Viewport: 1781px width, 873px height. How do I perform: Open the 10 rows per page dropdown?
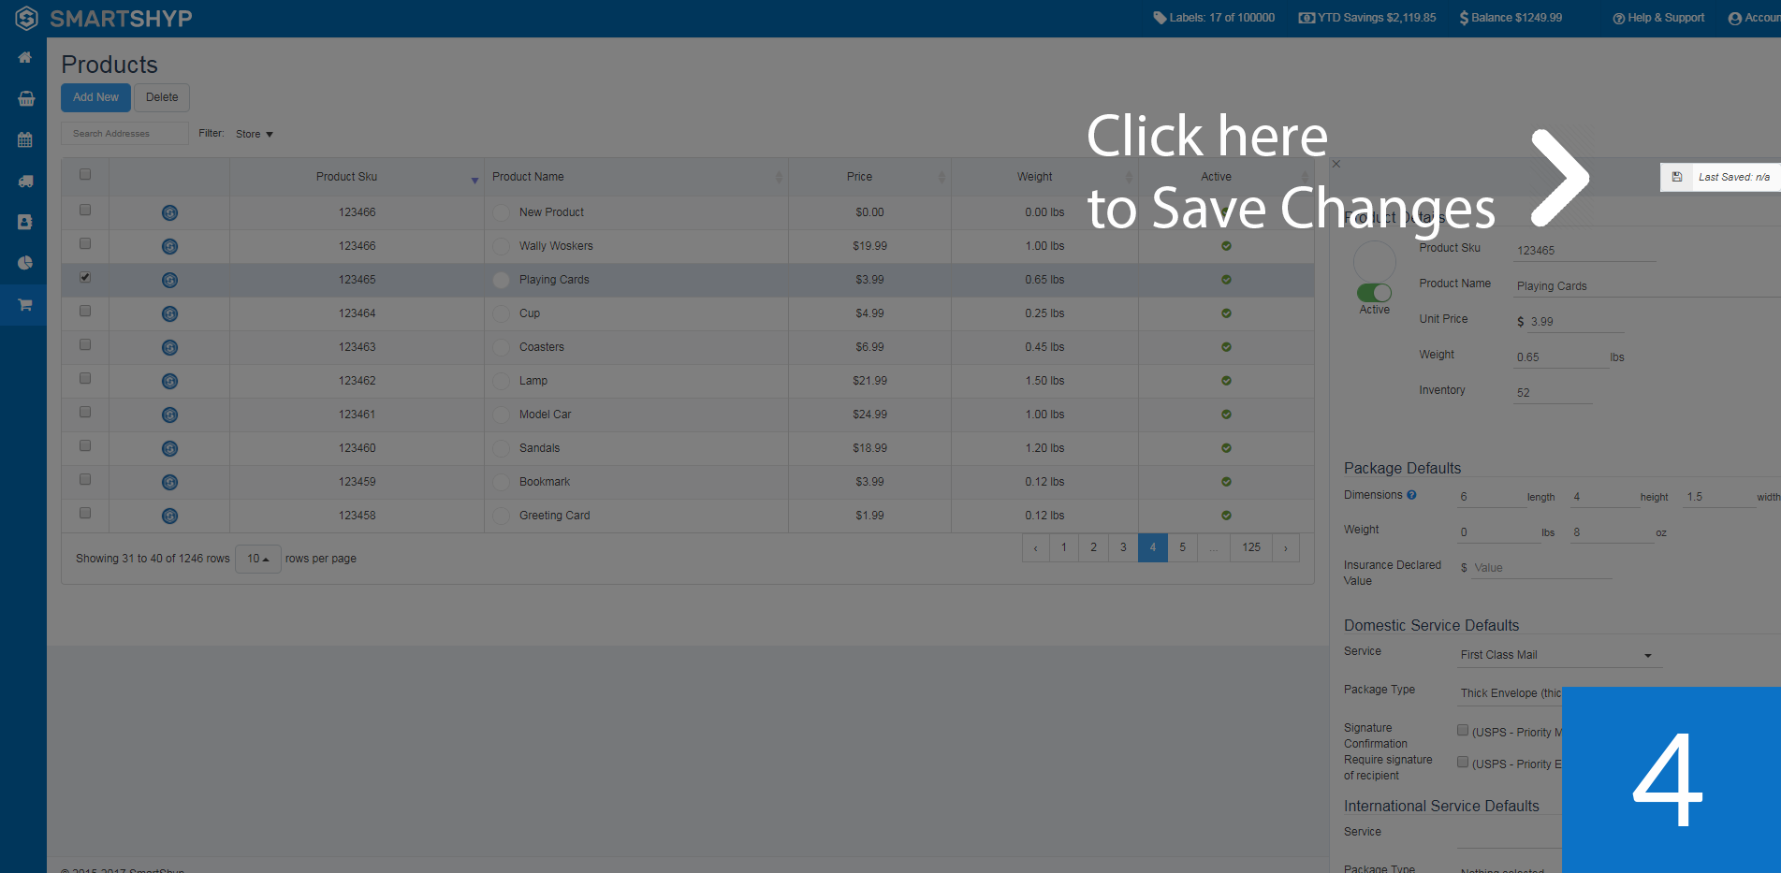[x=257, y=559]
